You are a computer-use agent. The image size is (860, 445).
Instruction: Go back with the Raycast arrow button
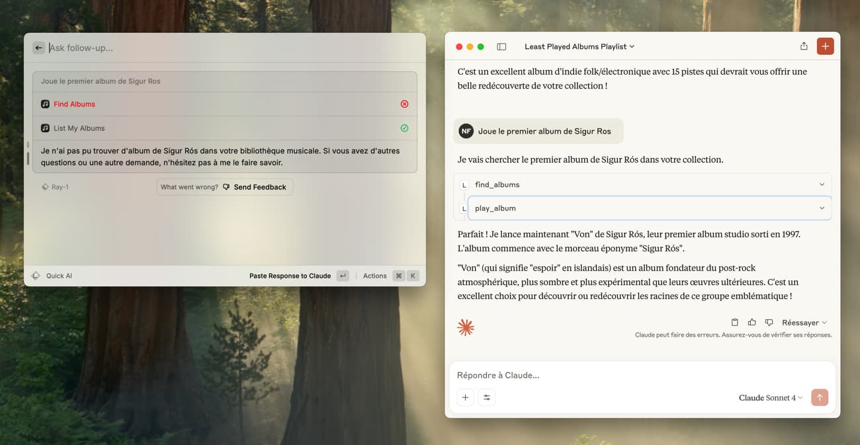[38, 48]
